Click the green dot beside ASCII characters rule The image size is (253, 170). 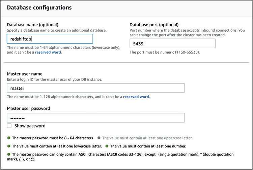[x=9, y=154]
